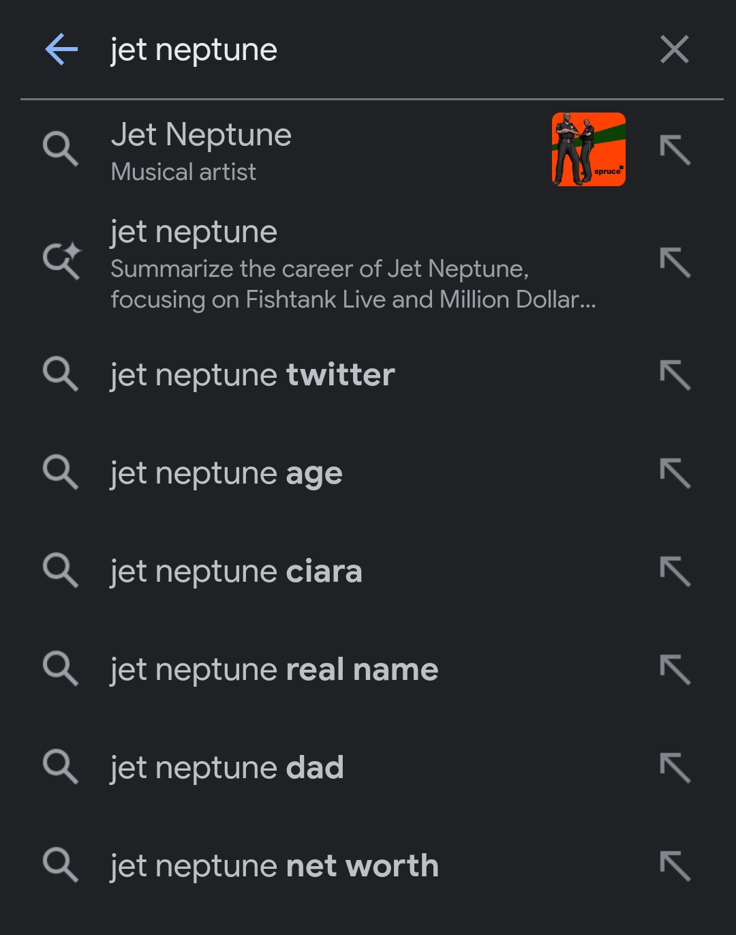Insert jet neptune dad via arrow icon
The height and width of the screenshot is (935, 736).
click(x=675, y=768)
